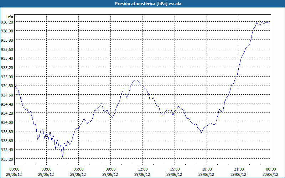The height and width of the screenshot is (178, 285).
Task: Select the 09:00 time label
Action: click(x=110, y=169)
